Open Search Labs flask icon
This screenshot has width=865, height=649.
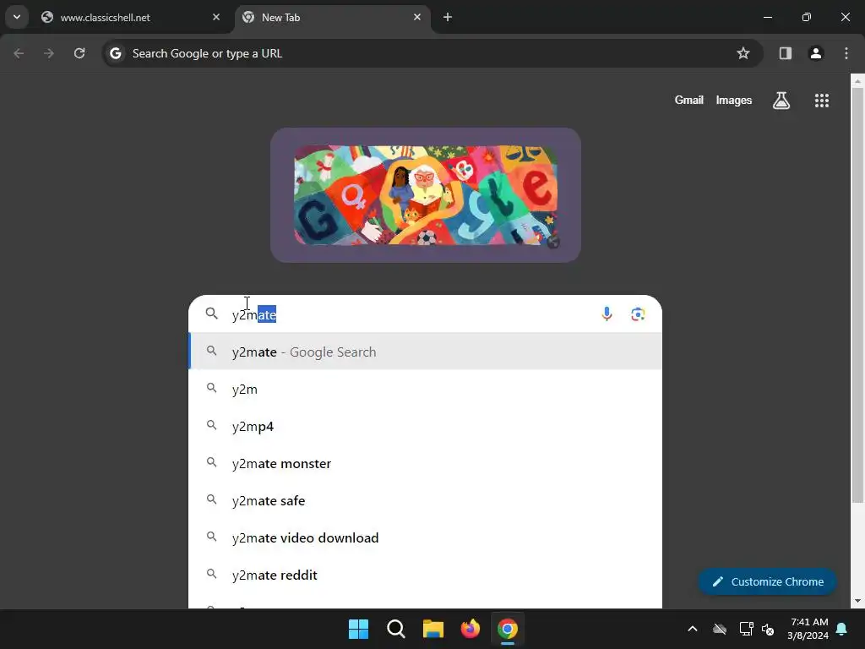point(781,101)
